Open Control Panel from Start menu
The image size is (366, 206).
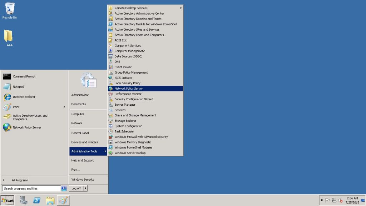coord(80,133)
